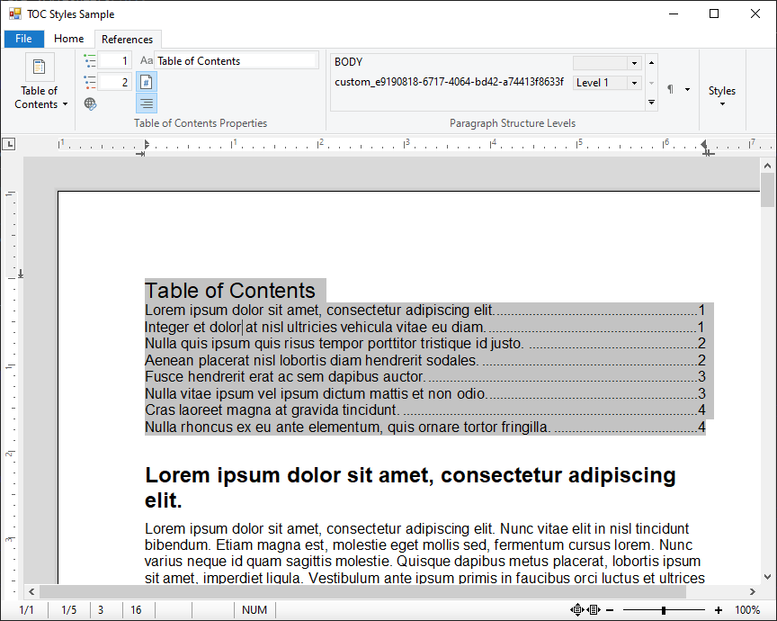Click the 100% zoom level label
The height and width of the screenshot is (621, 777).
[x=747, y=610]
